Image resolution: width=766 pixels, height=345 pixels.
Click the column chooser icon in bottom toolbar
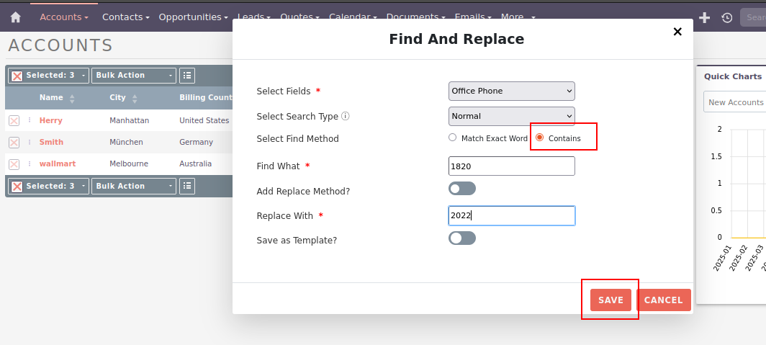187,186
